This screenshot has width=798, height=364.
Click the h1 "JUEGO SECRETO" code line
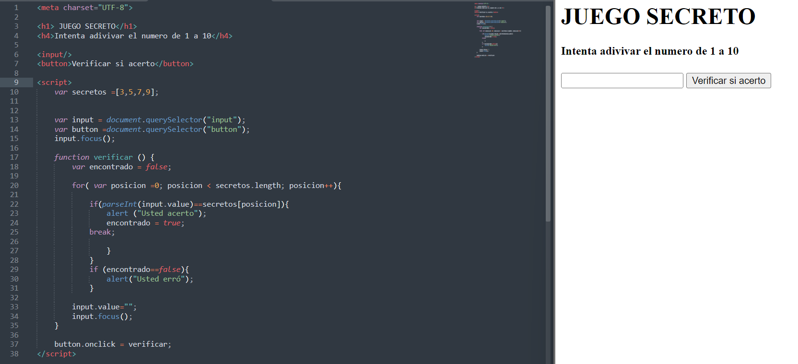[87, 26]
